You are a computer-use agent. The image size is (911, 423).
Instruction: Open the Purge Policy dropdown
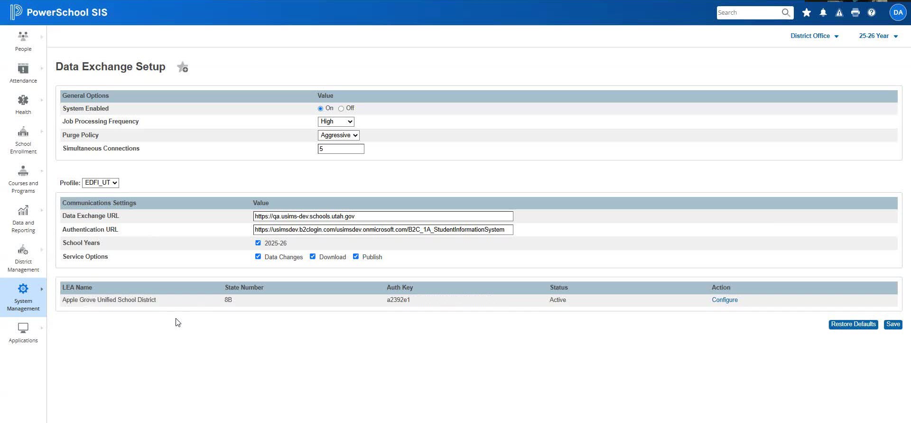(x=339, y=135)
